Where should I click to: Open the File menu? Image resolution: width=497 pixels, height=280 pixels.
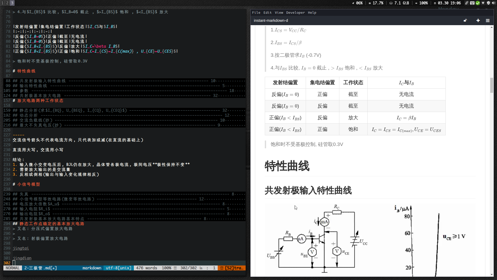click(256, 12)
